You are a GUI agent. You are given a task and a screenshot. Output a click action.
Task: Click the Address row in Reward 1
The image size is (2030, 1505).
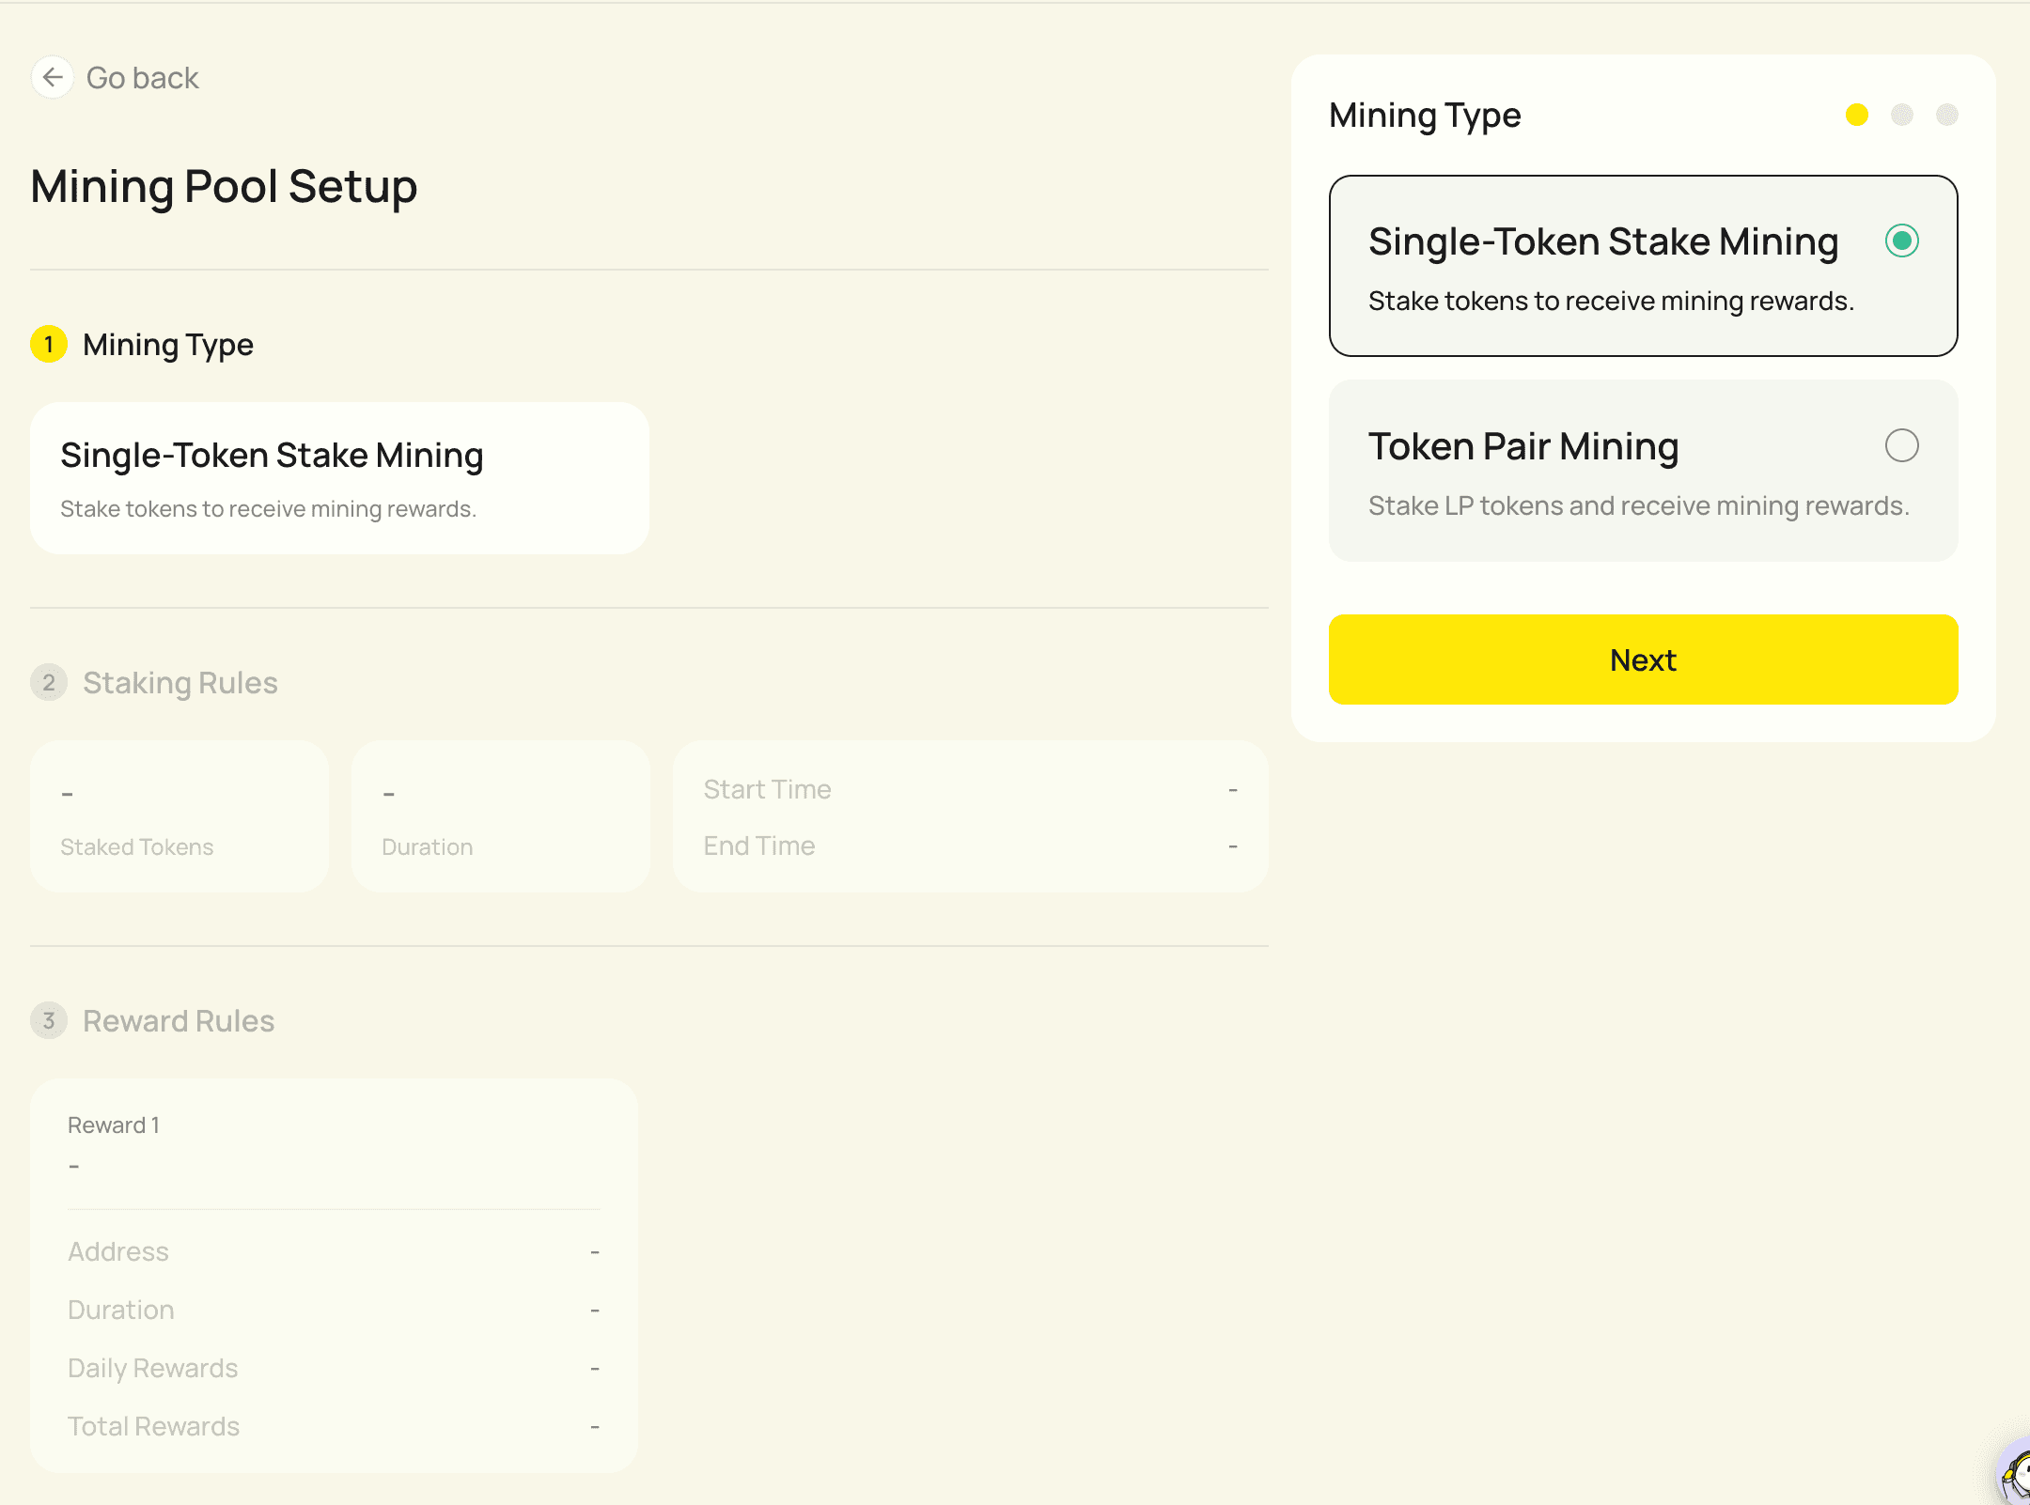(x=334, y=1251)
